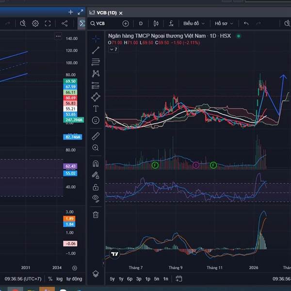Expand the Biểu đồ dropdown
Screen dimensions: 291x291
[194, 23]
